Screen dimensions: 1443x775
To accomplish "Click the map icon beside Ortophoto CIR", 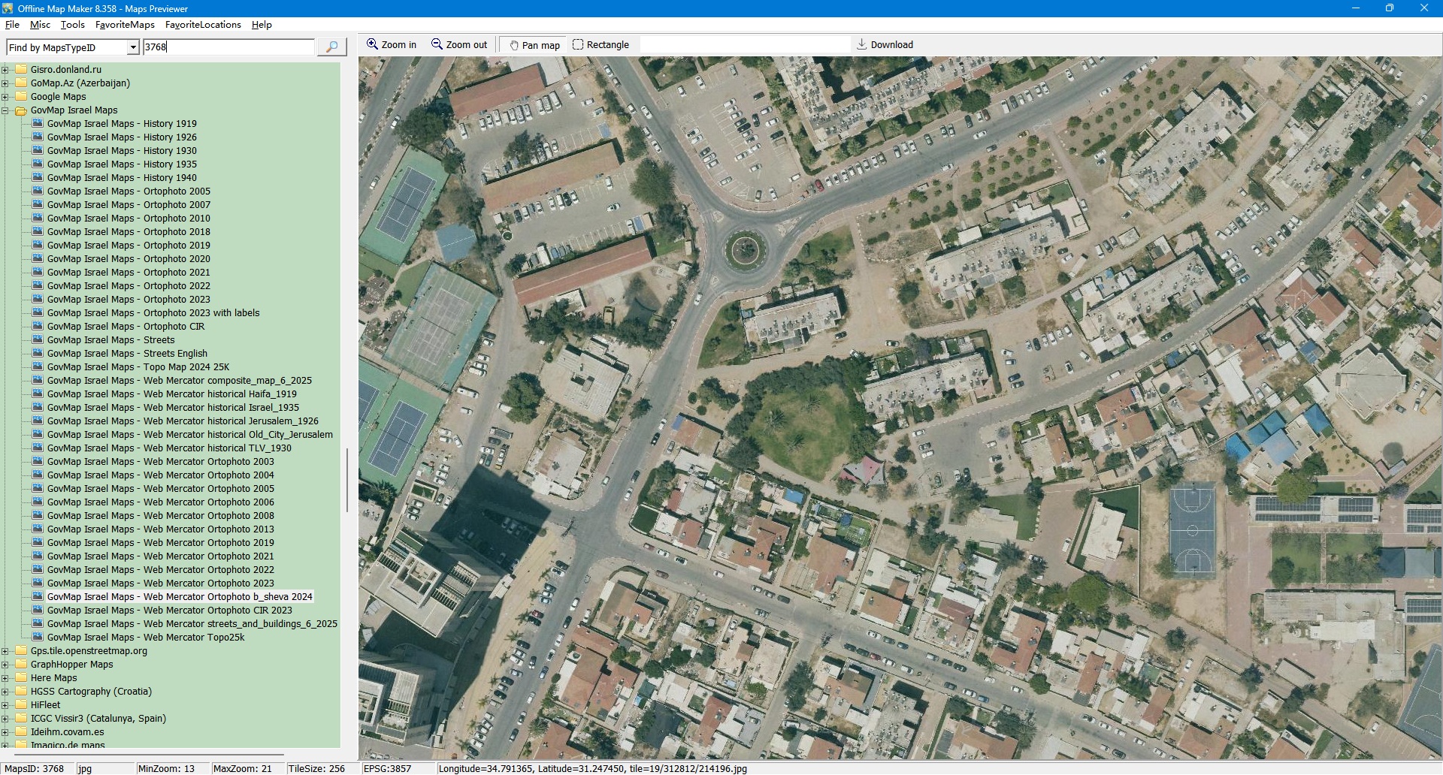I will coord(38,327).
